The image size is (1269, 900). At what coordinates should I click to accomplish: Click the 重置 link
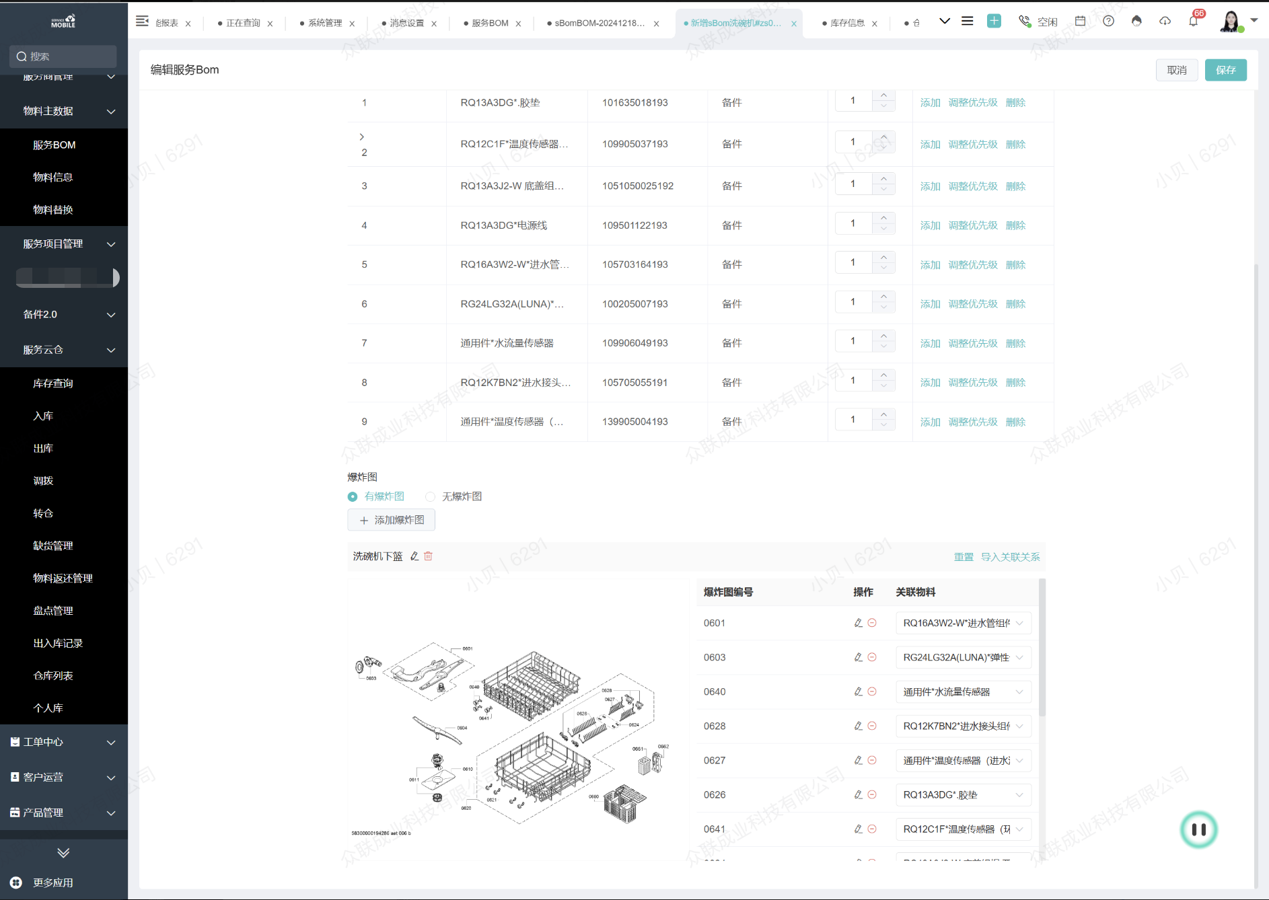[964, 557]
